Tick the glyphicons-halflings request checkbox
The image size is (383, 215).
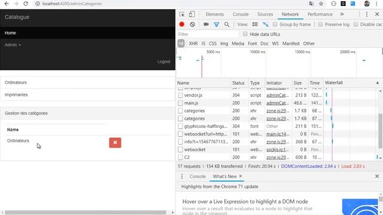point(180,126)
